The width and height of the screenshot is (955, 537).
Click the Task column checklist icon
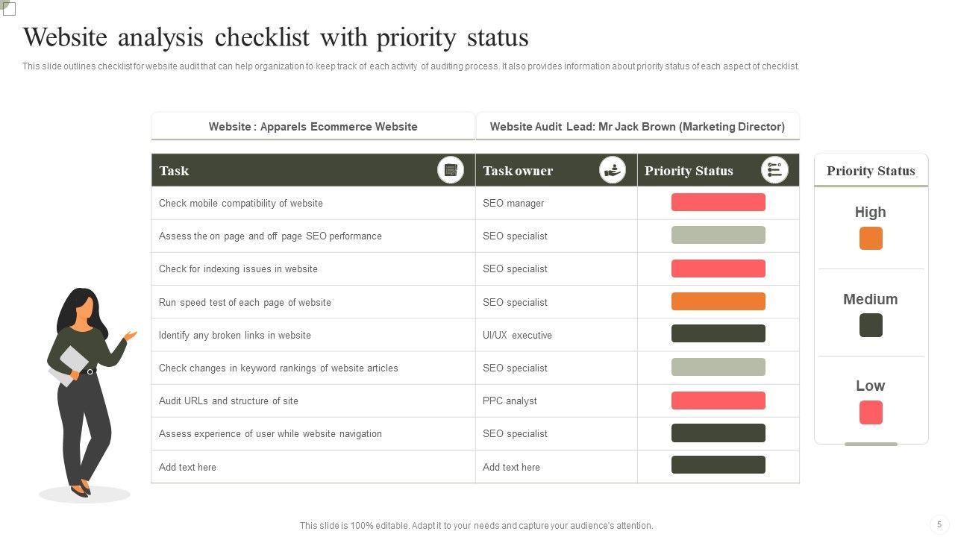point(450,170)
